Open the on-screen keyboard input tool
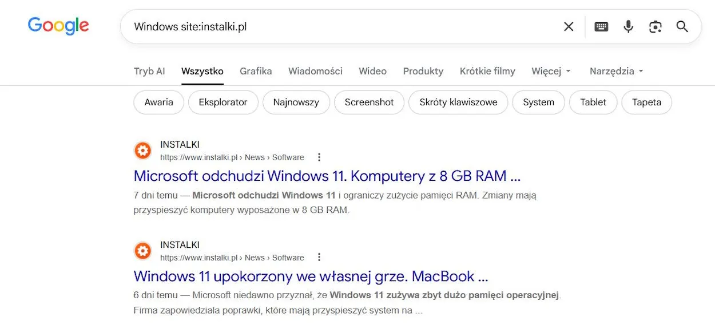715x336 pixels. 601,26
